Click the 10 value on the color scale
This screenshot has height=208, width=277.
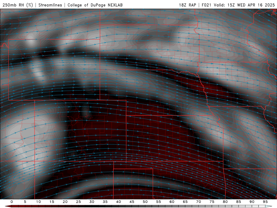tap(38, 202)
